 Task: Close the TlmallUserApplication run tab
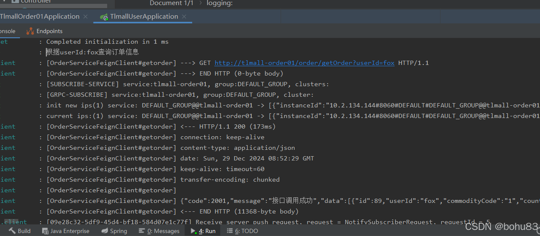pos(185,17)
